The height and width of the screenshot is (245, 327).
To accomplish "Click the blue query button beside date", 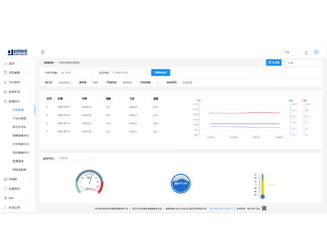I will point(160,72).
